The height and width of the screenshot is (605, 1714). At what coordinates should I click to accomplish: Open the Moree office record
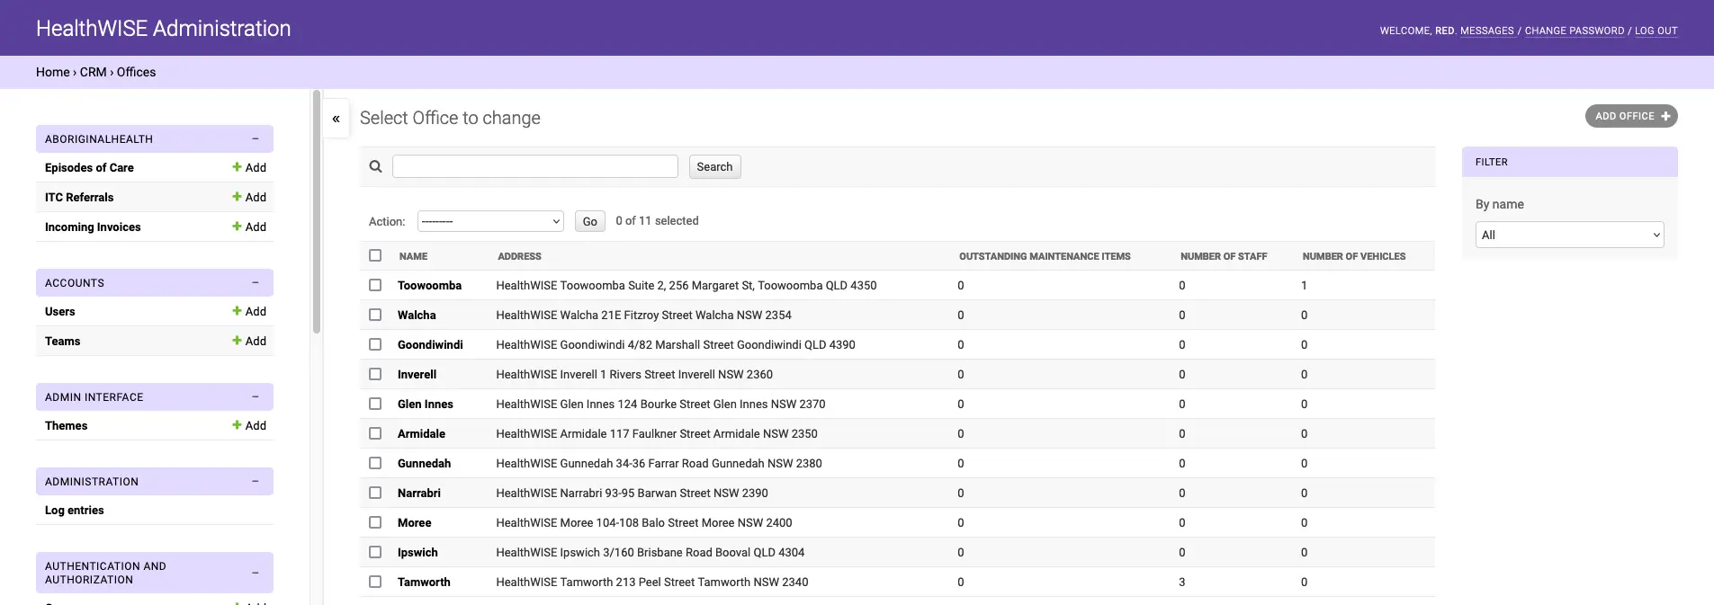414,522
